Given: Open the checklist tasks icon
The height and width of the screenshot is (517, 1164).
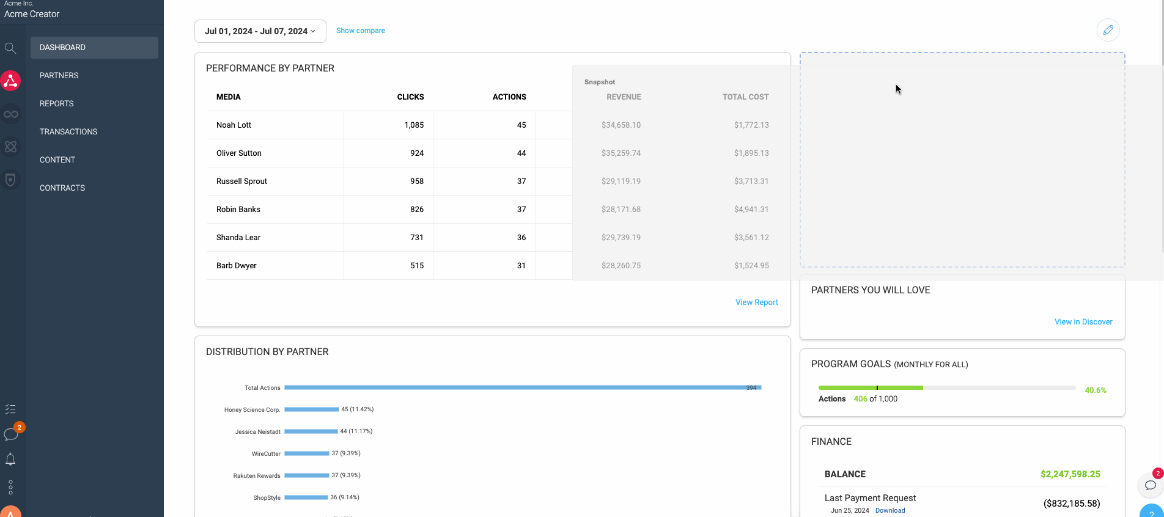Looking at the screenshot, I should [x=10, y=409].
